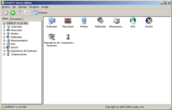The height and width of the screenshot is (110, 172).
Task: Open the DirectX icon in main panel
Action: 149,21
